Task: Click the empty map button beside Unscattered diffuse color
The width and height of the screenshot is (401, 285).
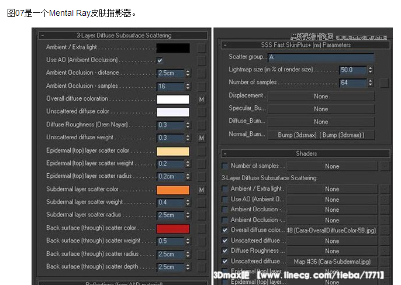Action: [202, 112]
